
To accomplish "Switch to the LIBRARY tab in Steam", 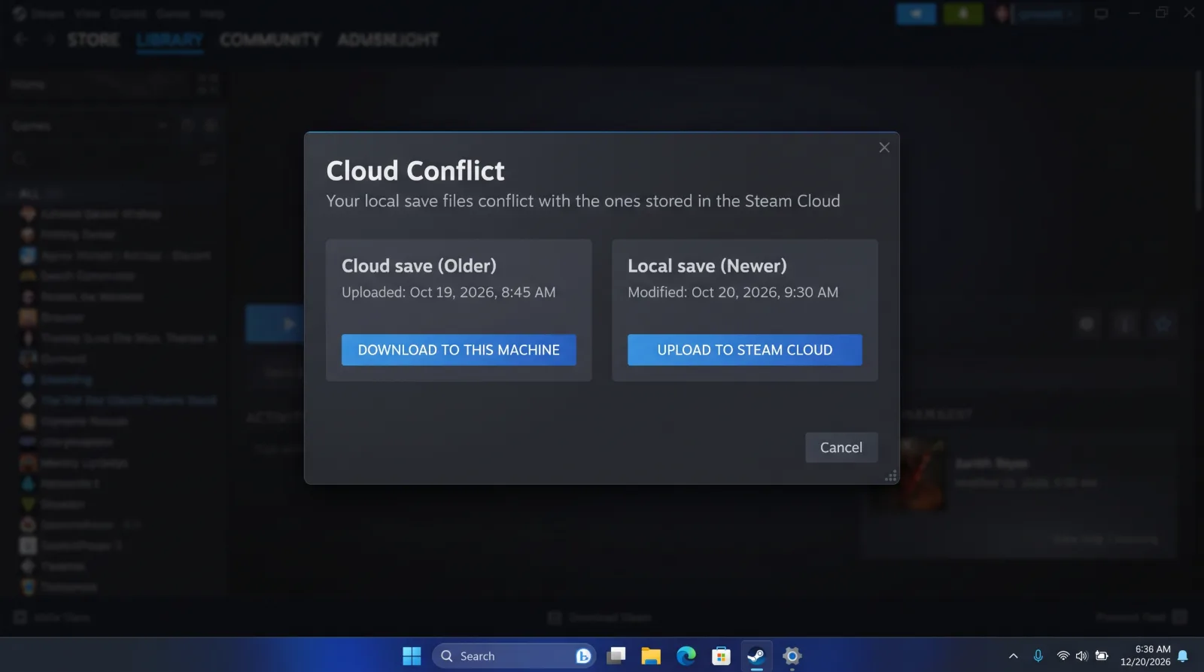I will pos(170,39).
